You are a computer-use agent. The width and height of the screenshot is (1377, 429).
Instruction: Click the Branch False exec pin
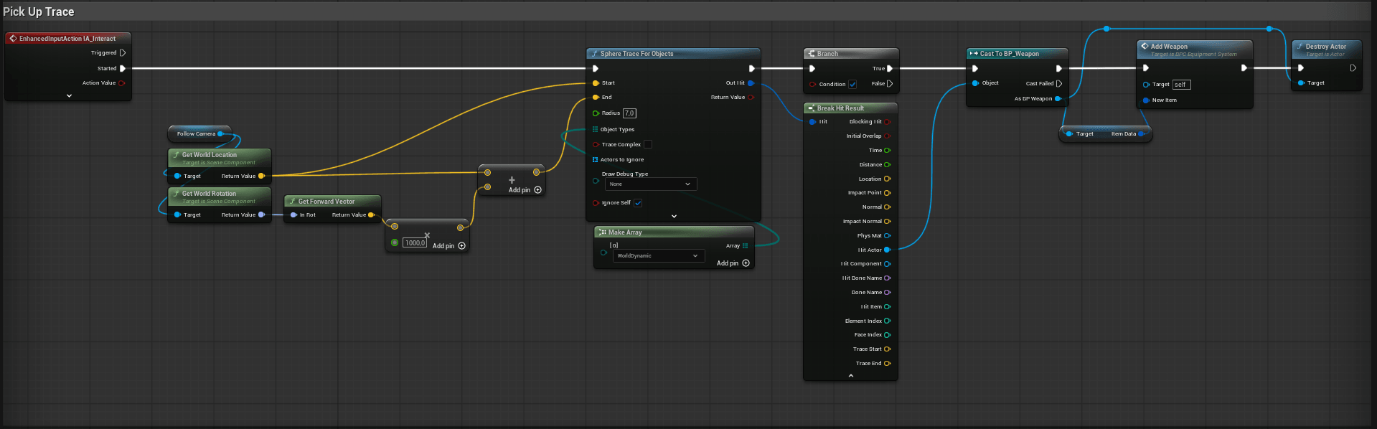coord(889,84)
